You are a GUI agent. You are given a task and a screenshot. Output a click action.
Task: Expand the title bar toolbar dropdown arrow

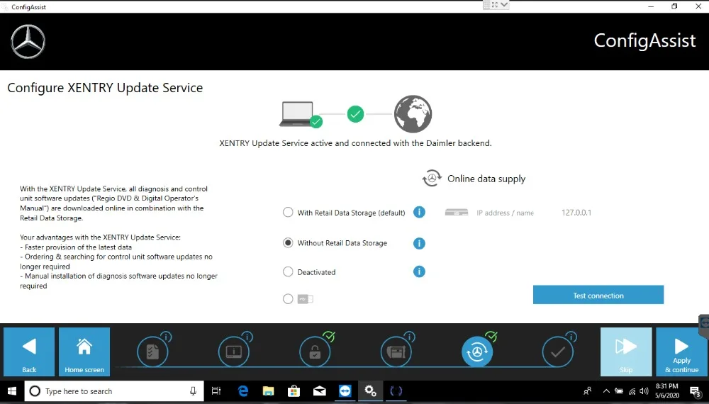tap(504, 5)
